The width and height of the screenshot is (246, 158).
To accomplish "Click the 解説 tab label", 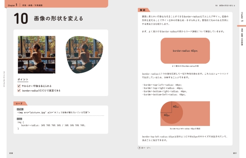I will tap(143, 10).
